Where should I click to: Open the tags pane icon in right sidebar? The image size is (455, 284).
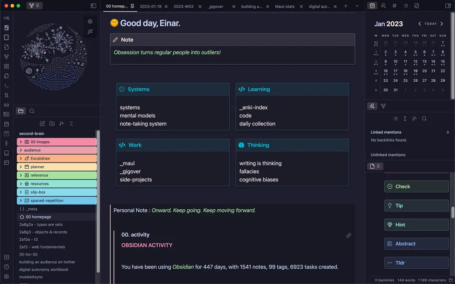click(x=394, y=6)
